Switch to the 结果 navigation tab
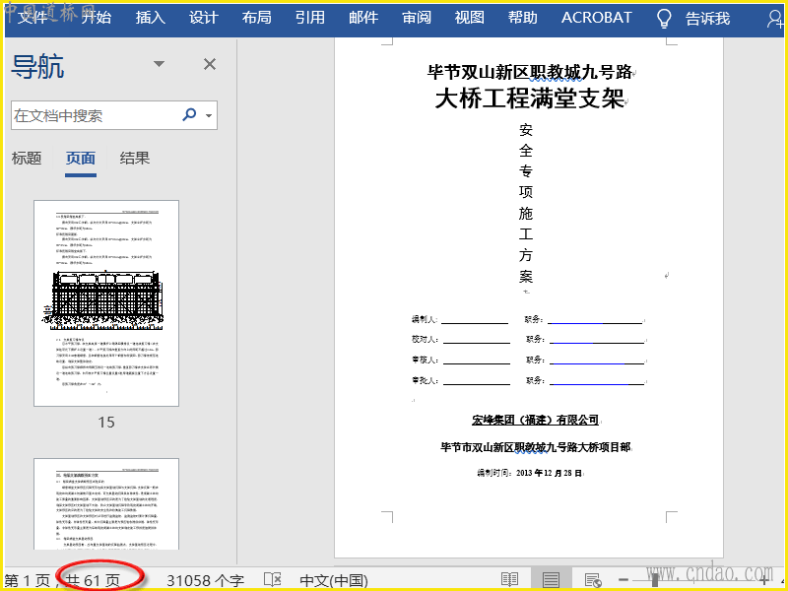The height and width of the screenshot is (591, 788). pos(135,159)
